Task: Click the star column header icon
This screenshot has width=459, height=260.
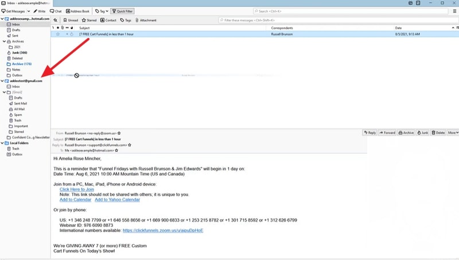Action: [x=58, y=28]
